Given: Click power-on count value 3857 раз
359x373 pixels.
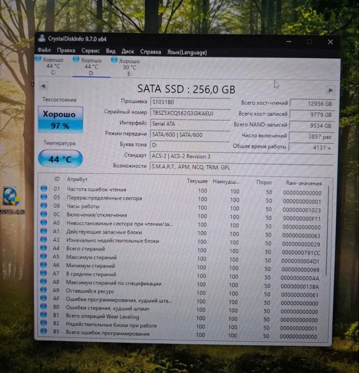Looking at the screenshot, I should point(312,137).
